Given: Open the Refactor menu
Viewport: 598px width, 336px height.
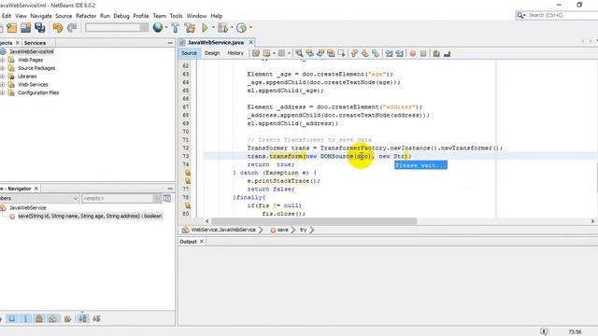Looking at the screenshot, I should tap(86, 16).
